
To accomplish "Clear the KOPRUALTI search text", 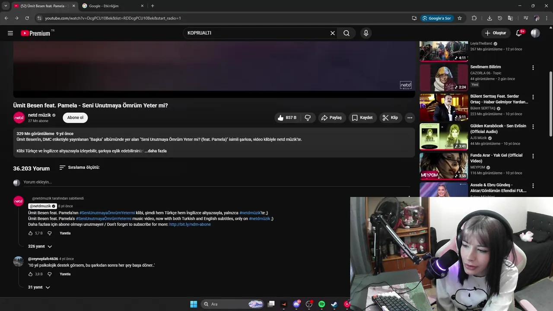I will 333,33.
